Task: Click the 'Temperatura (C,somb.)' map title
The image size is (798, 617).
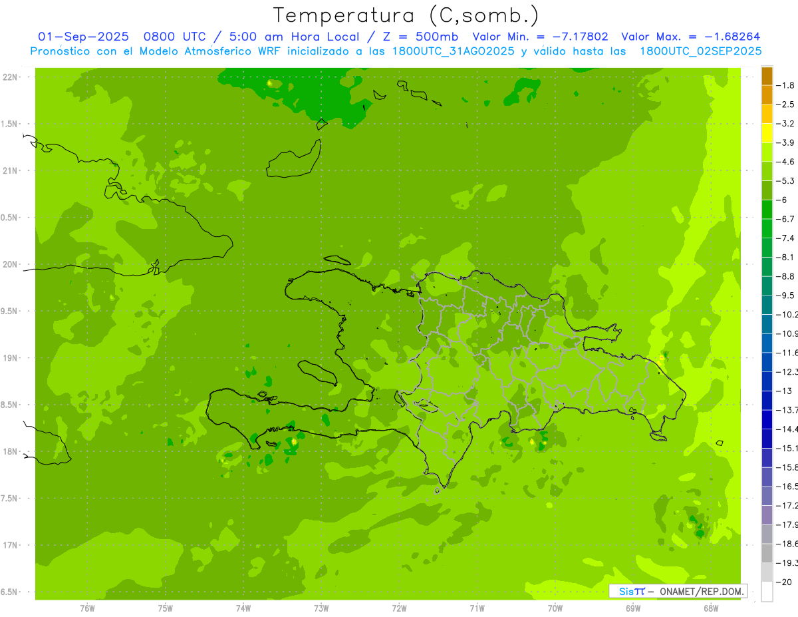Action: 406,15
